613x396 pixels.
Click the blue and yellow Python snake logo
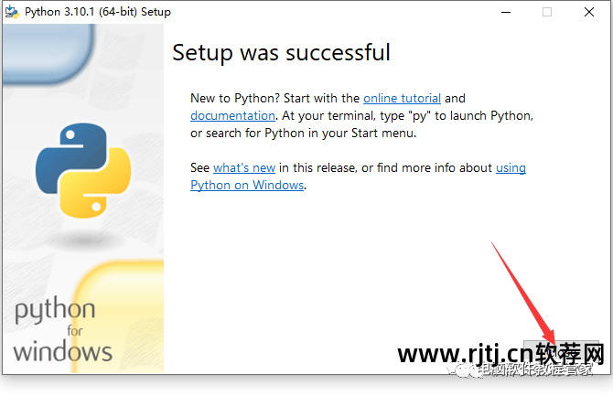[83, 170]
